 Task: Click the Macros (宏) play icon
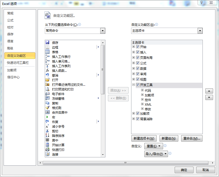(47, 117)
